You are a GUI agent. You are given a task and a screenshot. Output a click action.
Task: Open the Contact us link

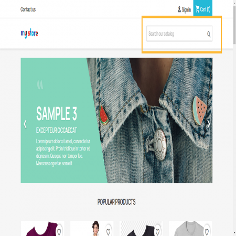[28, 9]
